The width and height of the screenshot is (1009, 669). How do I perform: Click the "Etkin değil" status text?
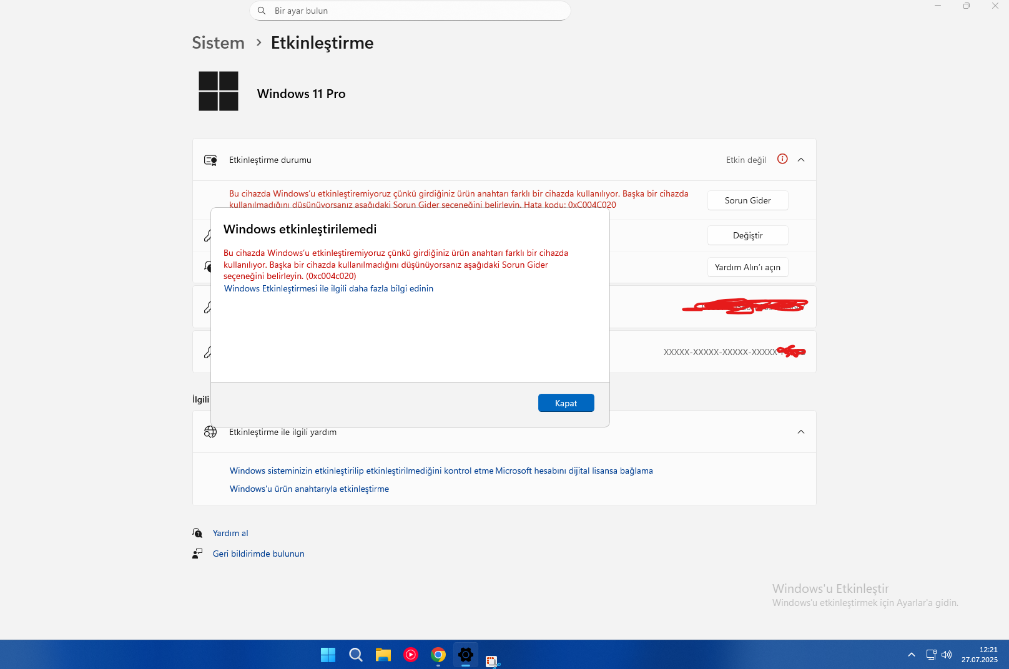coord(746,160)
